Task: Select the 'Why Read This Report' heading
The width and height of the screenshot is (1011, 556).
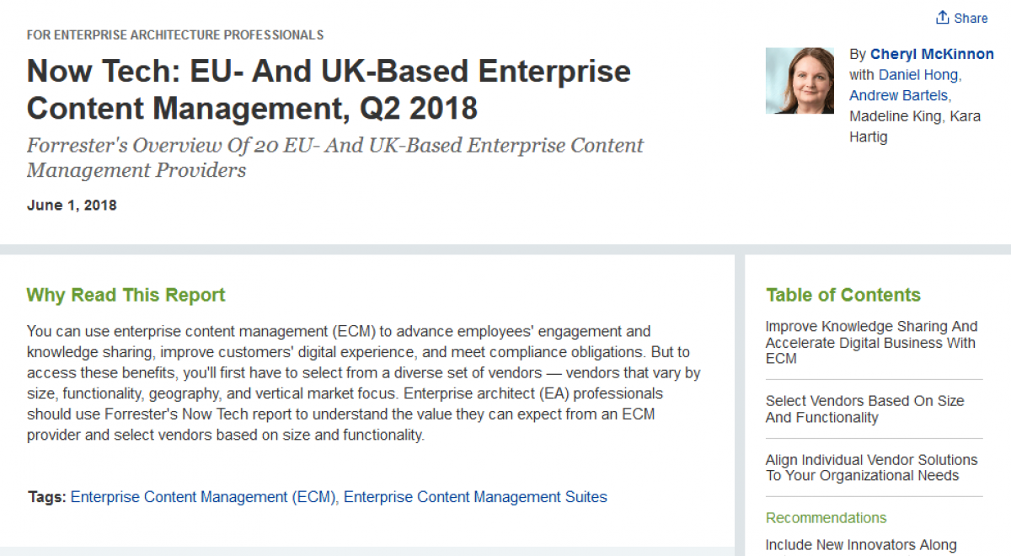Action: point(125,295)
